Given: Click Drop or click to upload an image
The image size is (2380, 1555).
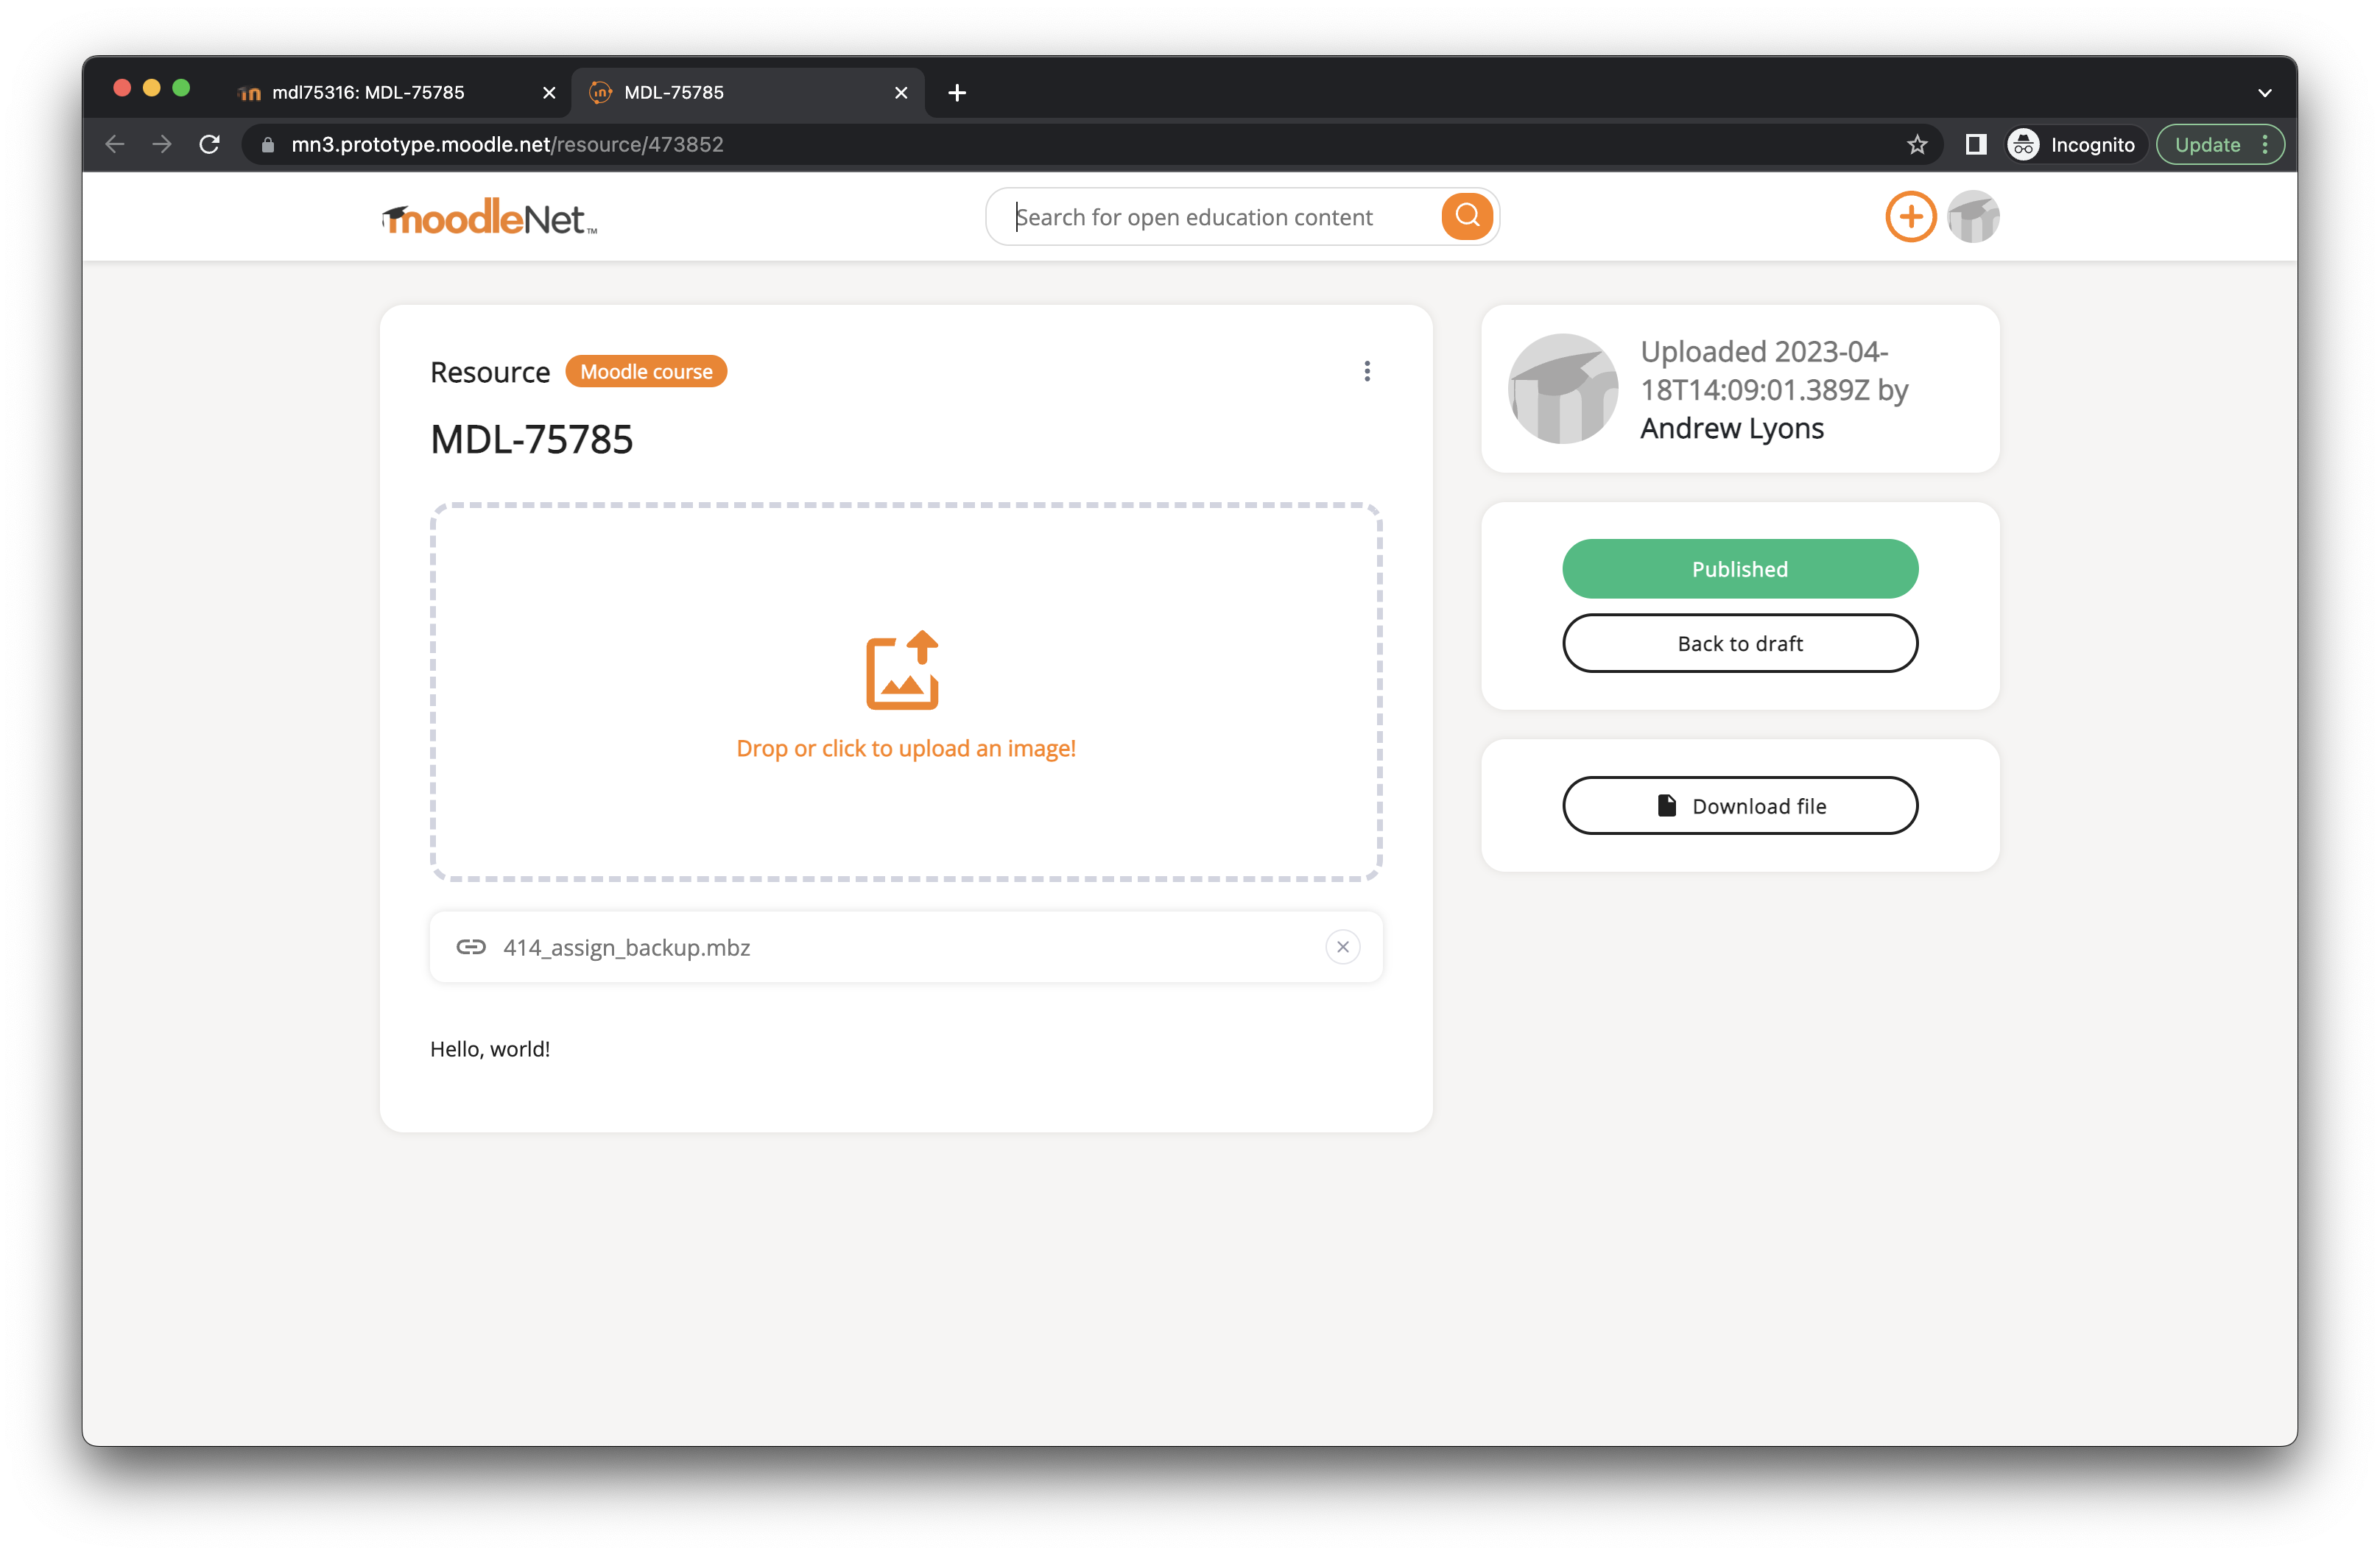Looking at the screenshot, I should tap(906, 748).
